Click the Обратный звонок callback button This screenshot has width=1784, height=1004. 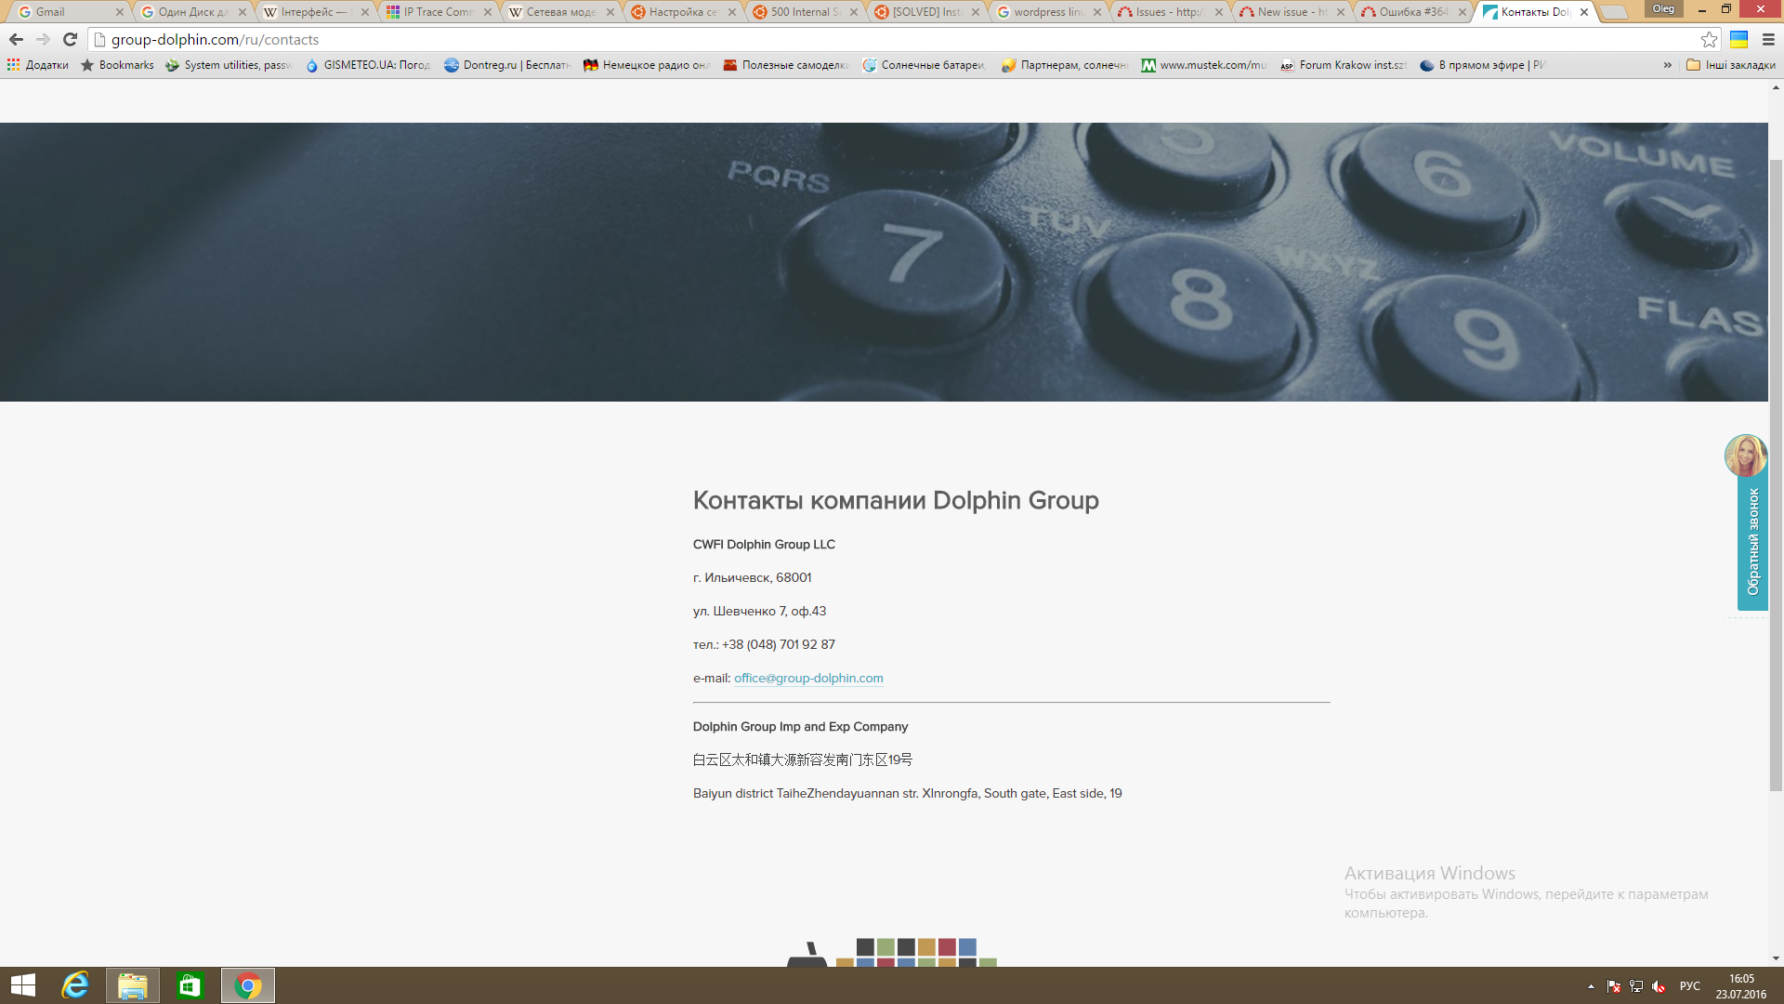point(1752,542)
